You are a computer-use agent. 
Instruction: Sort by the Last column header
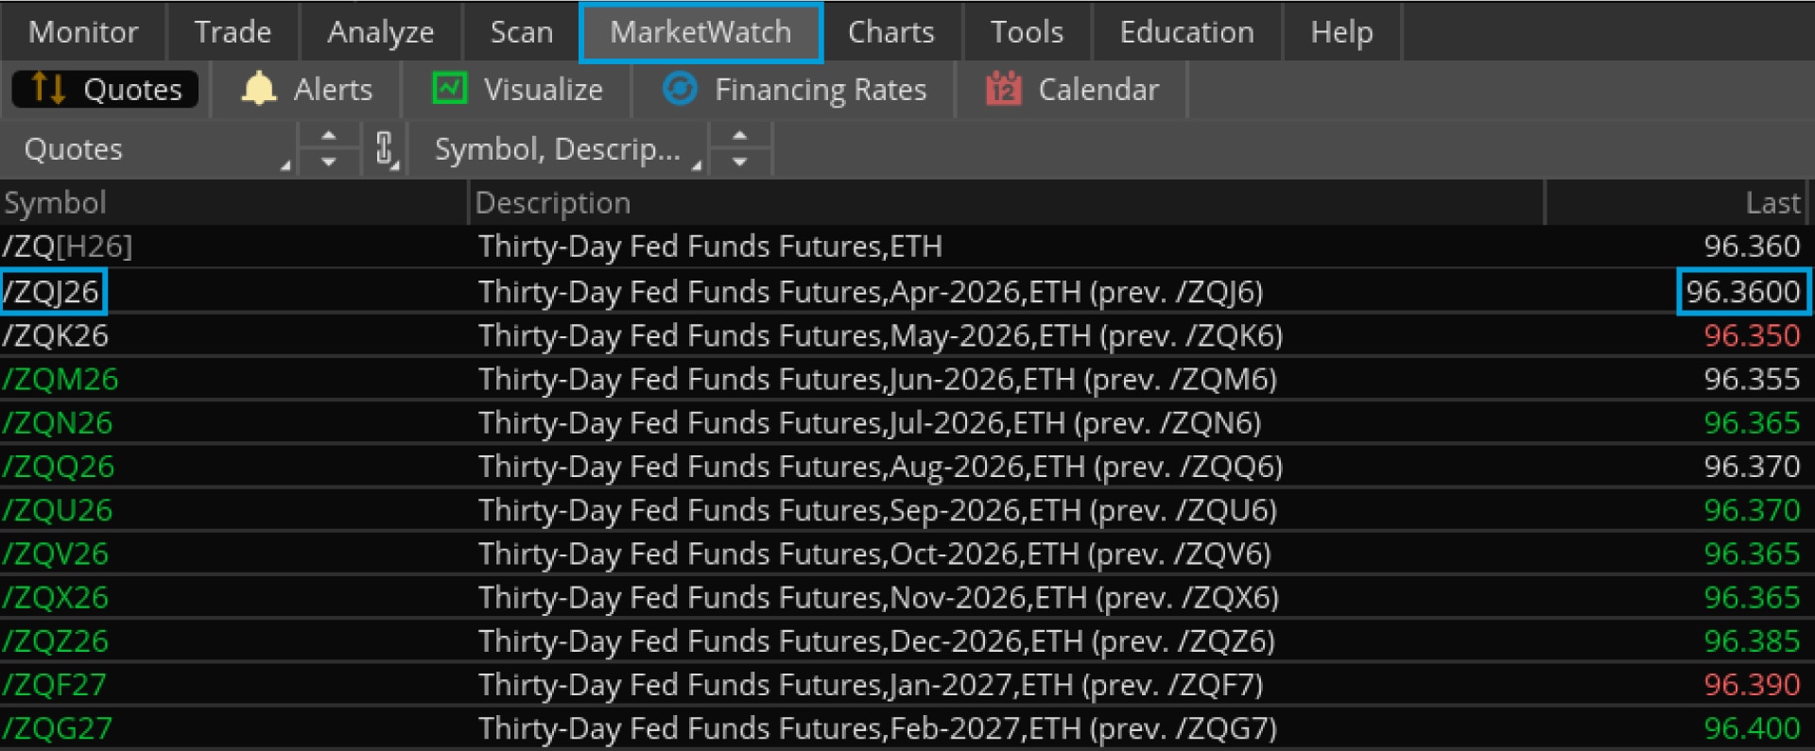click(x=1677, y=203)
